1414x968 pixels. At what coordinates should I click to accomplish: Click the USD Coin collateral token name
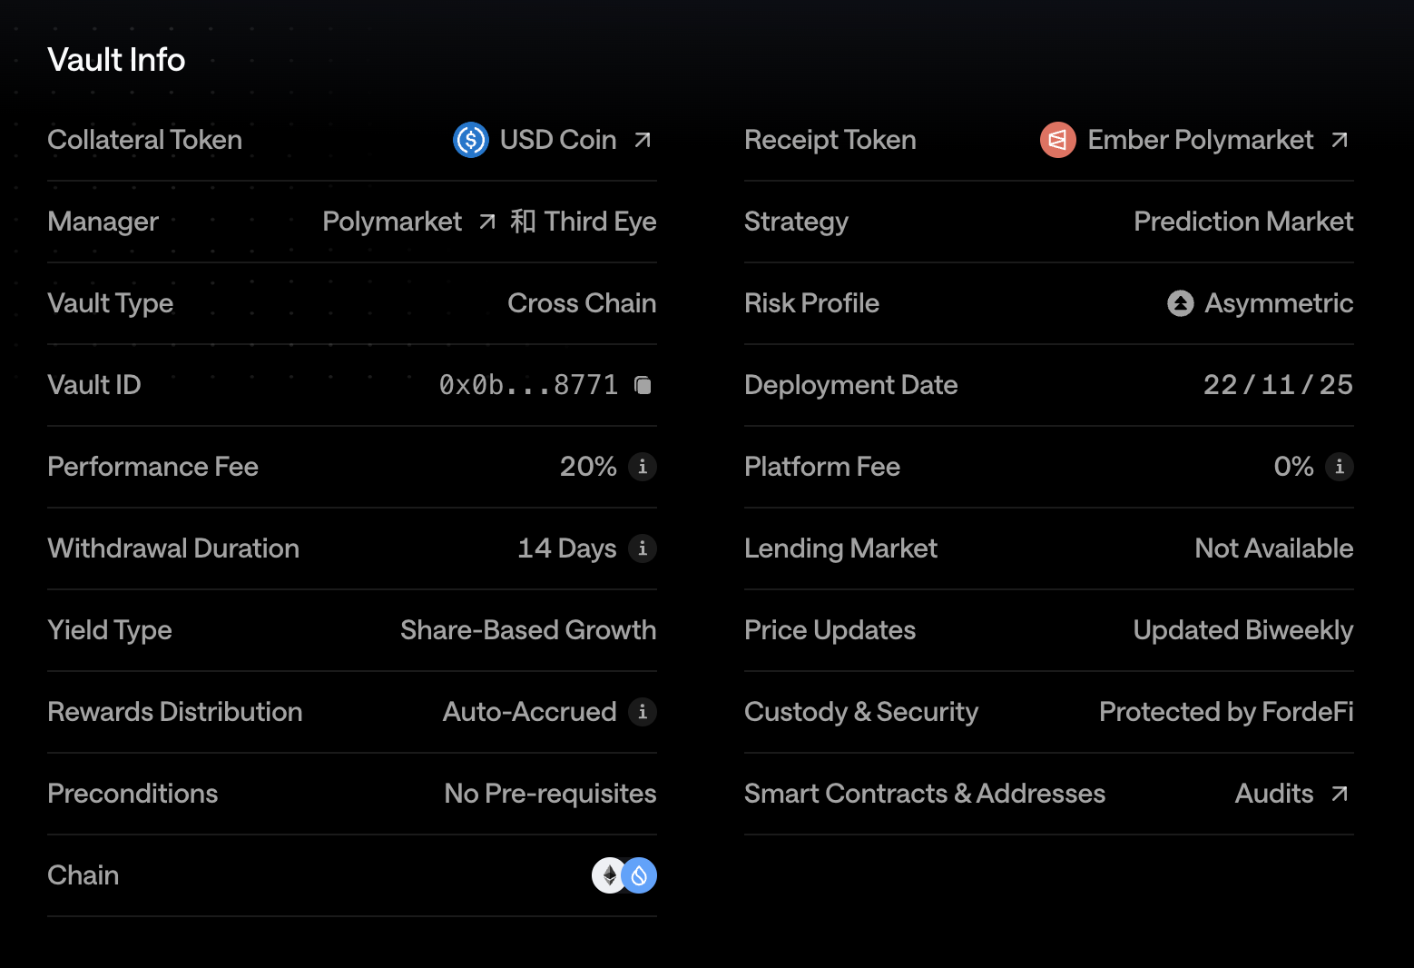tap(558, 140)
